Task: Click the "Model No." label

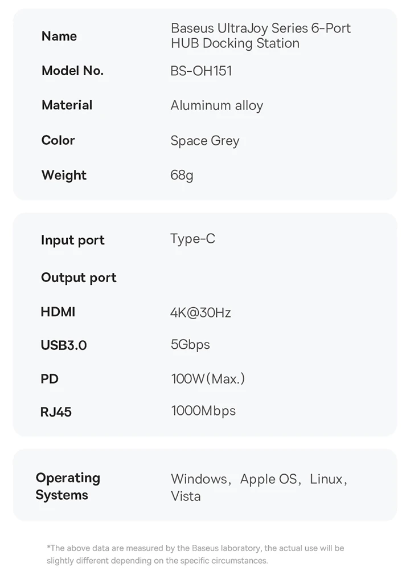Action: coord(72,71)
